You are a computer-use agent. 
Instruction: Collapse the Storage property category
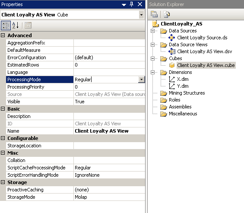[3, 182]
